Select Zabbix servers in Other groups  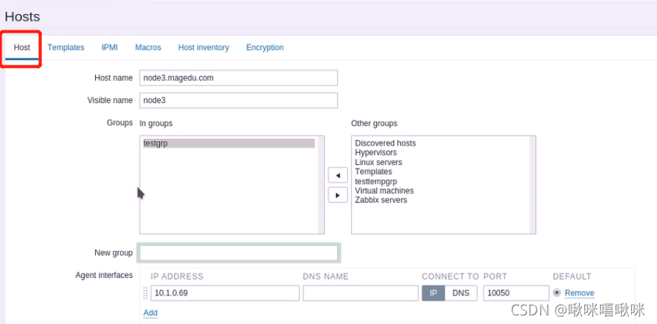pos(381,200)
